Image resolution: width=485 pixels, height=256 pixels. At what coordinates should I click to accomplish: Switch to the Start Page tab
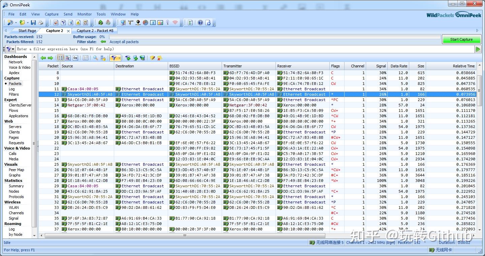(27, 31)
